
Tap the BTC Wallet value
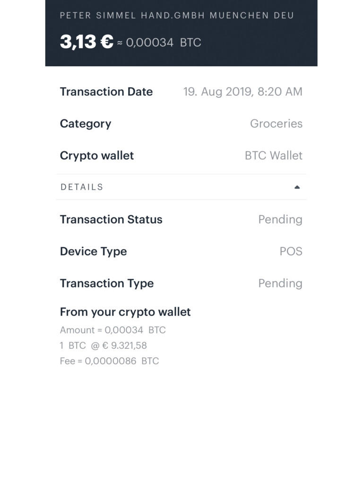pos(274,156)
